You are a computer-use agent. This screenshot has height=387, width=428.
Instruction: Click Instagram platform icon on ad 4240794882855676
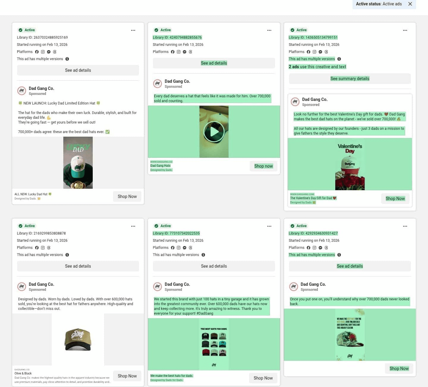(179, 52)
